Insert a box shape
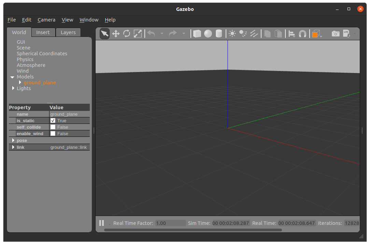This screenshot has width=370, height=245. click(x=197, y=34)
